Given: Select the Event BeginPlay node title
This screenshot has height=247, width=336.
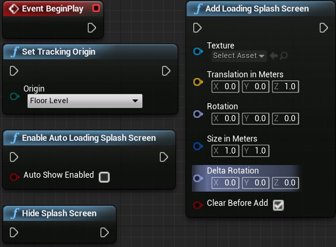Looking at the screenshot, I should coord(53,9).
